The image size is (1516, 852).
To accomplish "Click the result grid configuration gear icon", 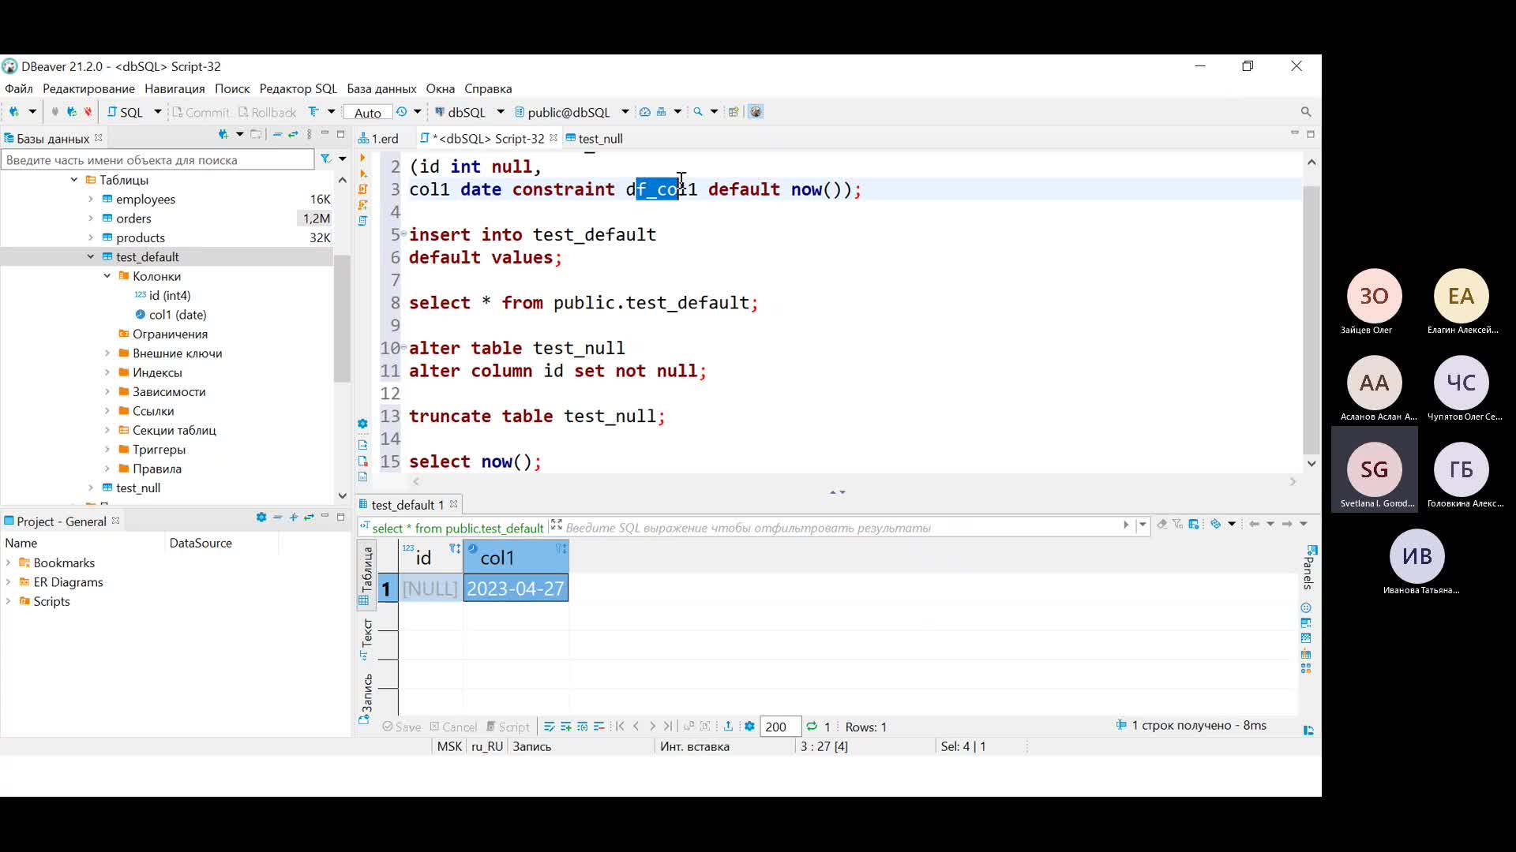I will pos(749,727).
